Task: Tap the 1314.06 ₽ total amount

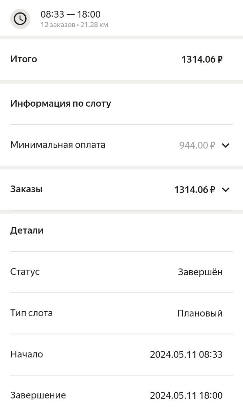Action: click(x=202, y=59)
